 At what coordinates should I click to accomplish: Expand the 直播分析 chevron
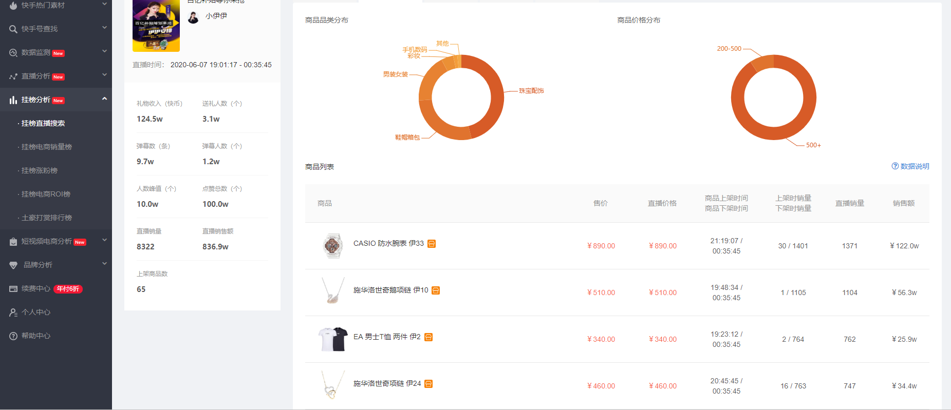coord(104,75)
